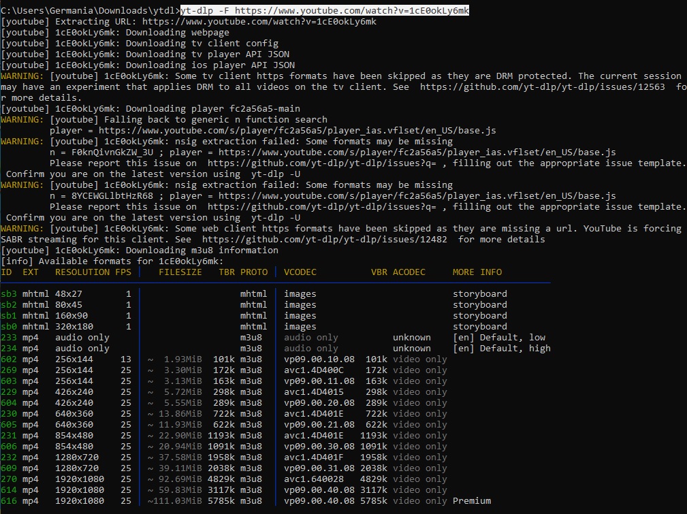Viewport: 687px width, 514px height.
Task: Click format ID sb3
Action: click(9, 294)
